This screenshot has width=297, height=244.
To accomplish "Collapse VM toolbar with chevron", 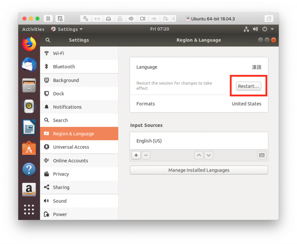I will pyautogui.click(x=174, y=19).
